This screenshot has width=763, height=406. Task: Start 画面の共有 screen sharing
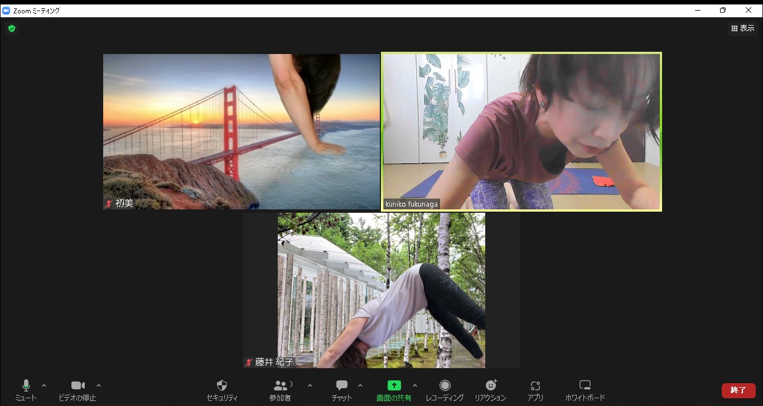click(x=394, y=390)
